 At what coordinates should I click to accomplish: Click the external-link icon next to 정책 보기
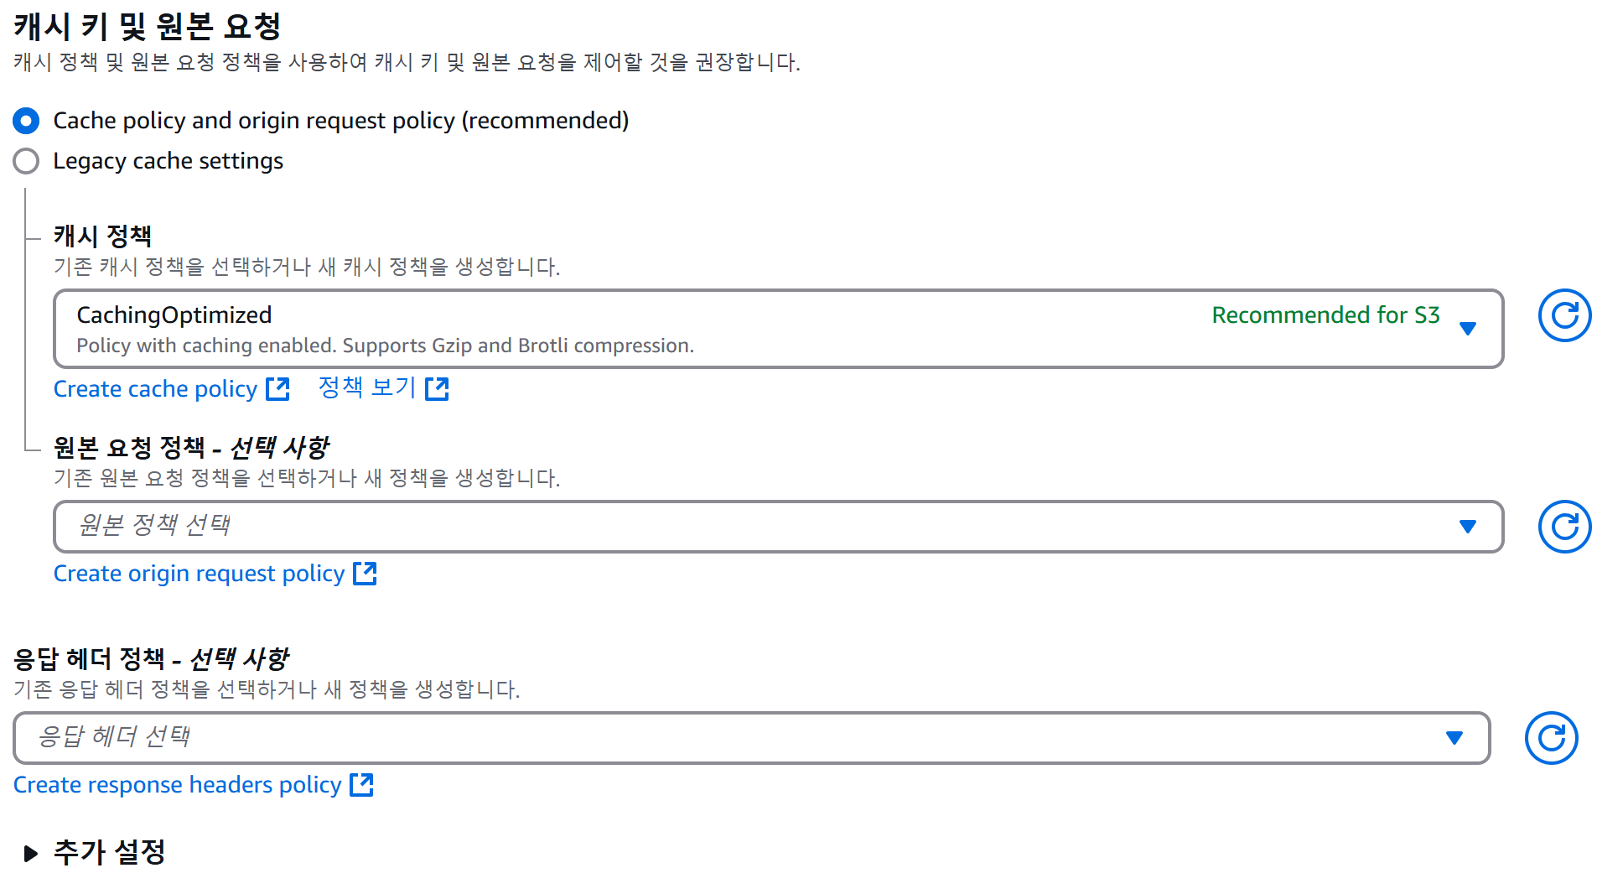coord(438,387)
